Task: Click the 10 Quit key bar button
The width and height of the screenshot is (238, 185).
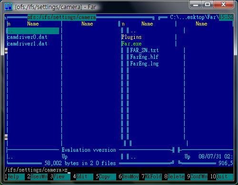Action: (222, 176)
